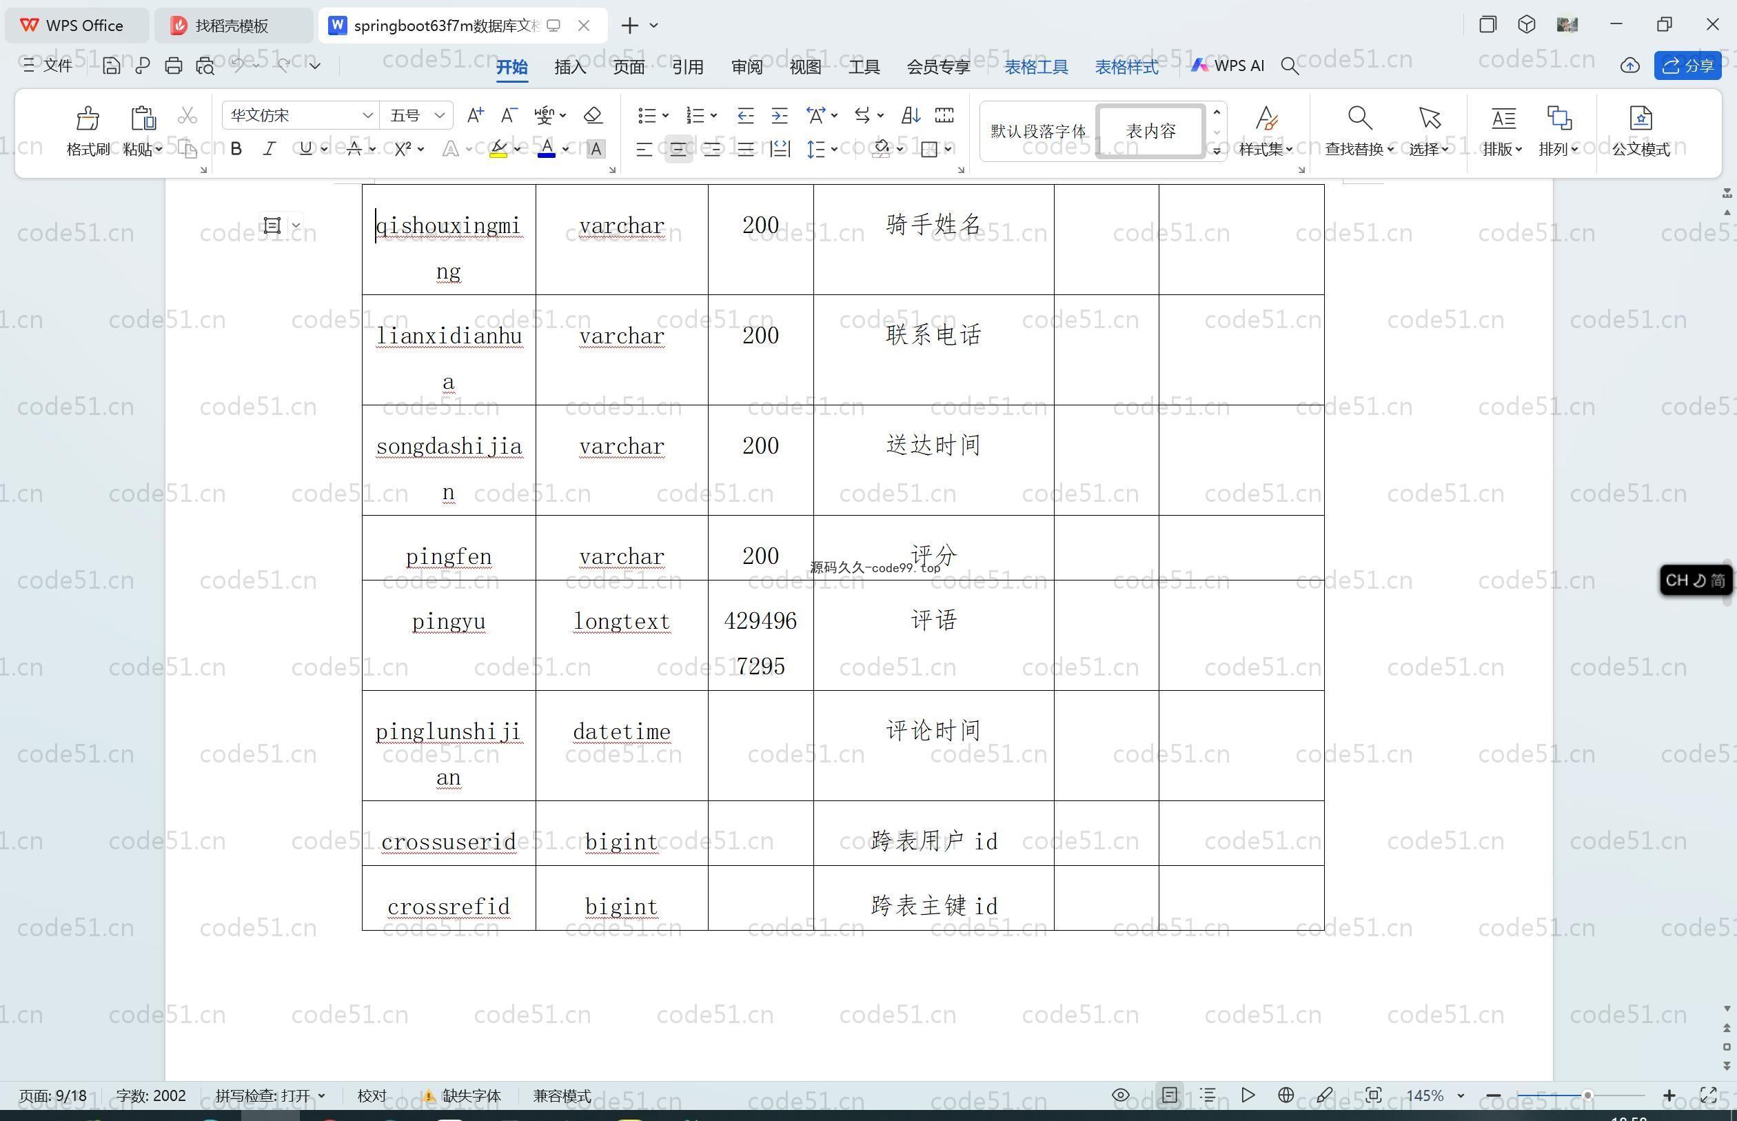Click 校对 (Proofread) in status bar
Image resolution: width=1737 pixels, height=1121 pixels.
coord(372,1095)
